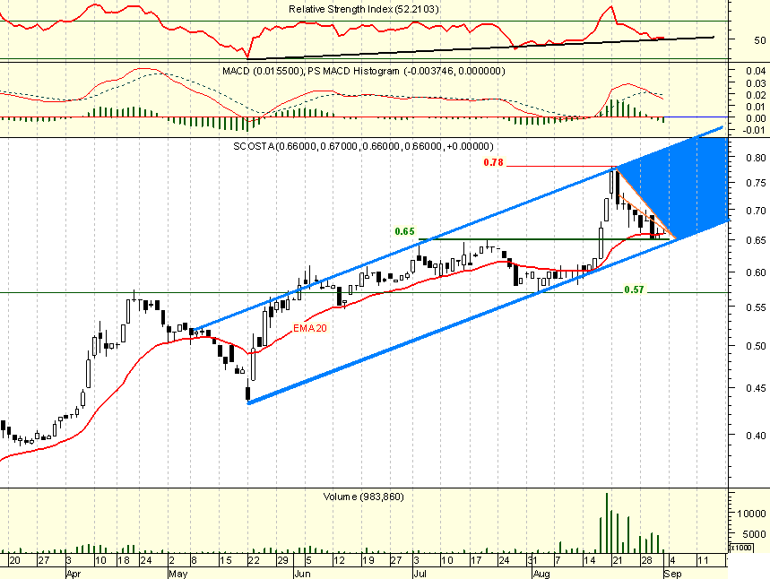770x579 pixels.
Task: Click the 0.75 price axis label
Action: pyautogui.click(x=756, y=183)
